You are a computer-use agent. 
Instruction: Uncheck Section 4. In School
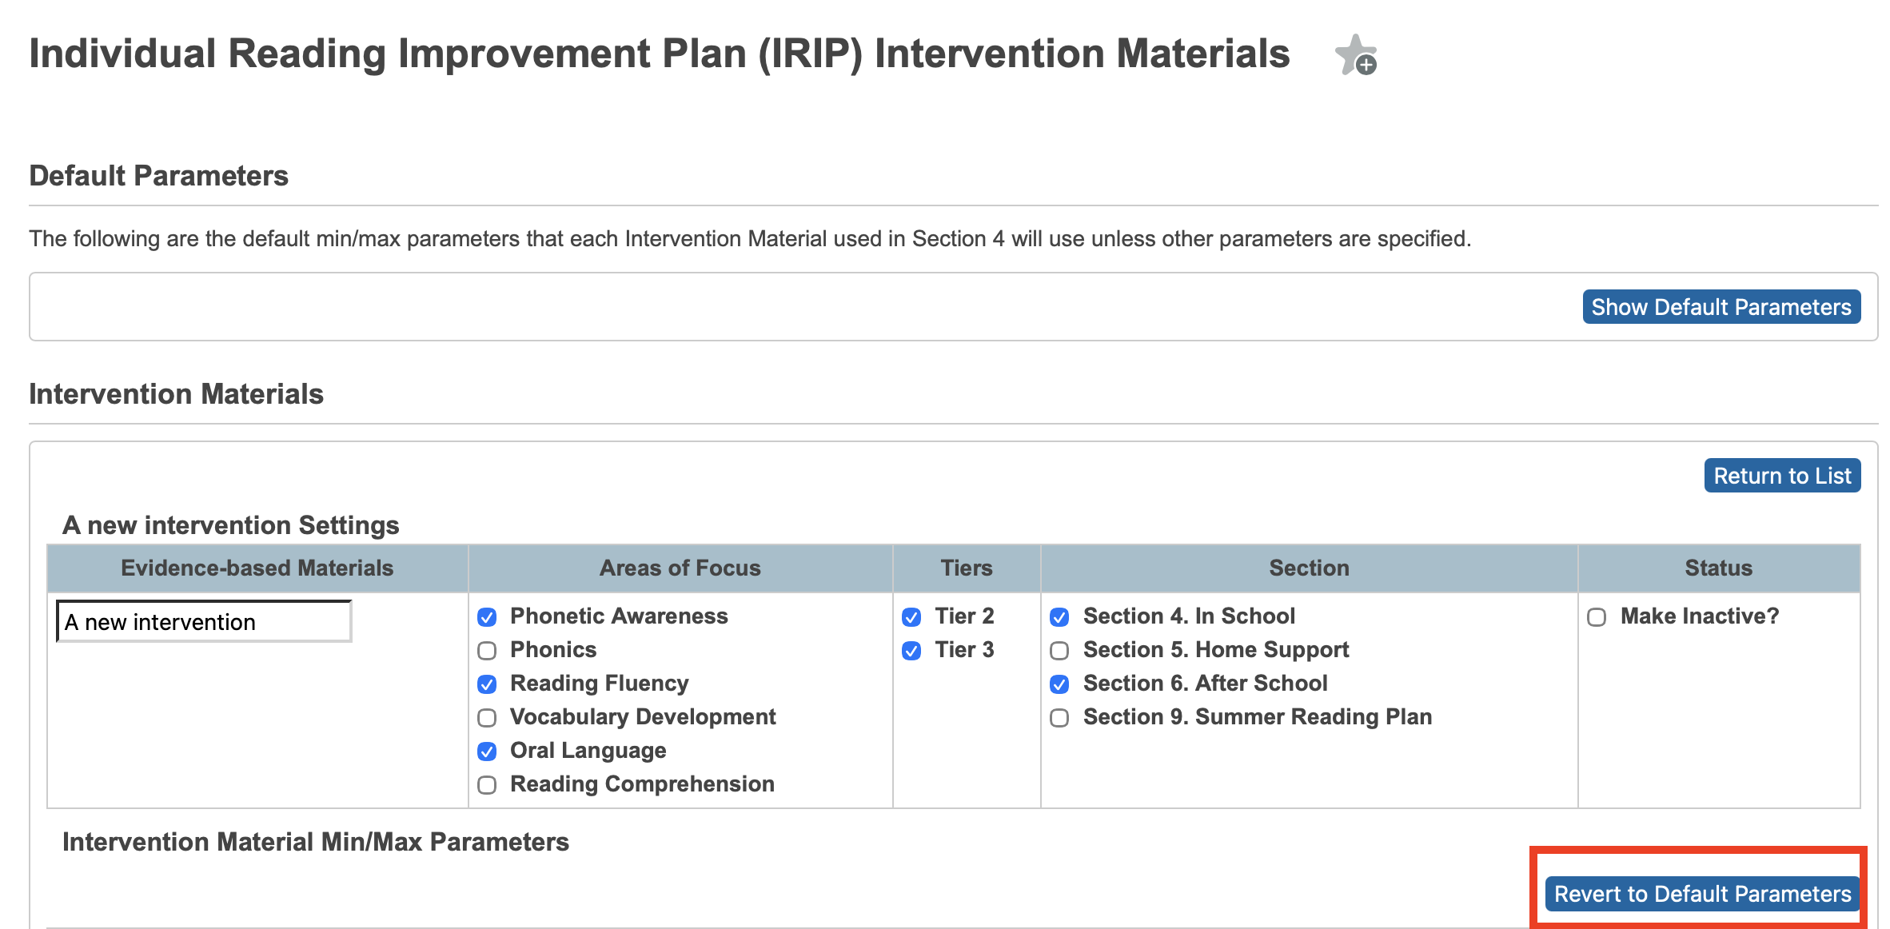click(1060, 616)
